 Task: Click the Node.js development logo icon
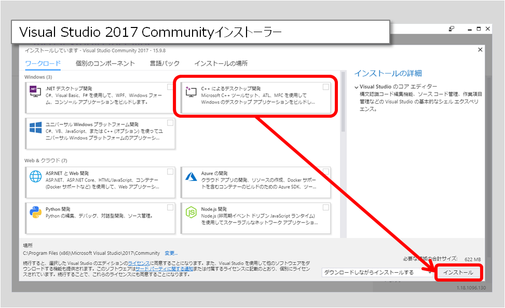191,213
